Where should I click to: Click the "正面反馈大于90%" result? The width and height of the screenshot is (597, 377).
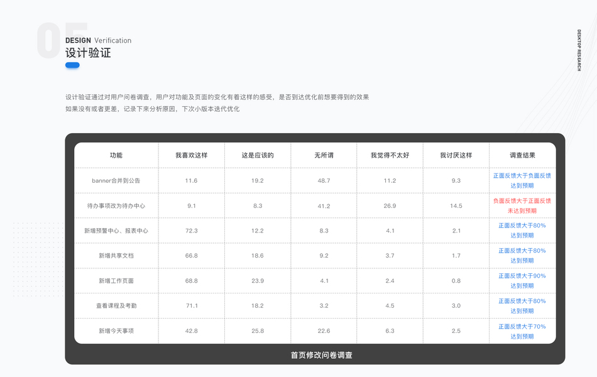[522, 276]
